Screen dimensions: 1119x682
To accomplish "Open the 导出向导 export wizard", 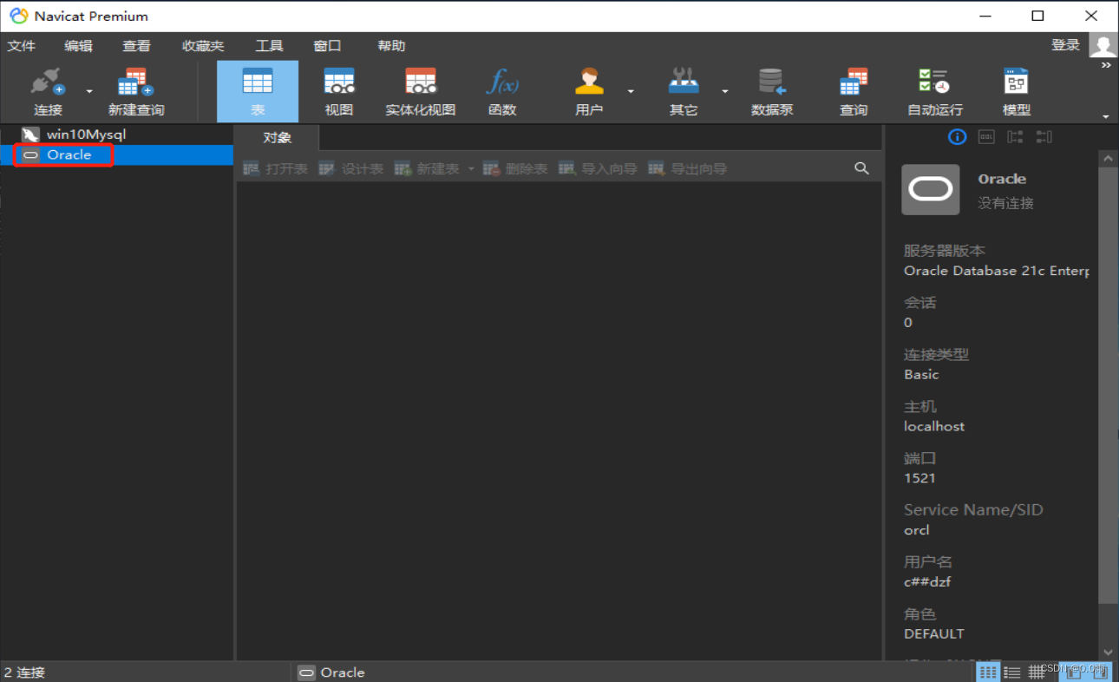I will pyautogui.click(x=687, y=168).
